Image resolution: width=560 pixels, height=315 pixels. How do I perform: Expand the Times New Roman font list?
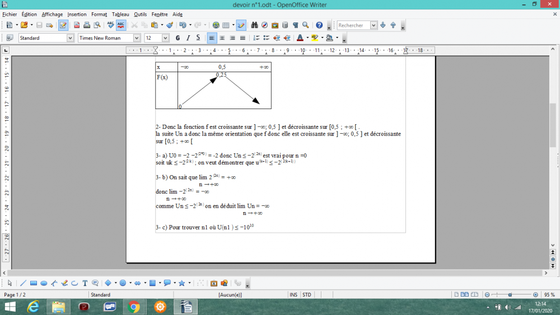tap(137, 38)
